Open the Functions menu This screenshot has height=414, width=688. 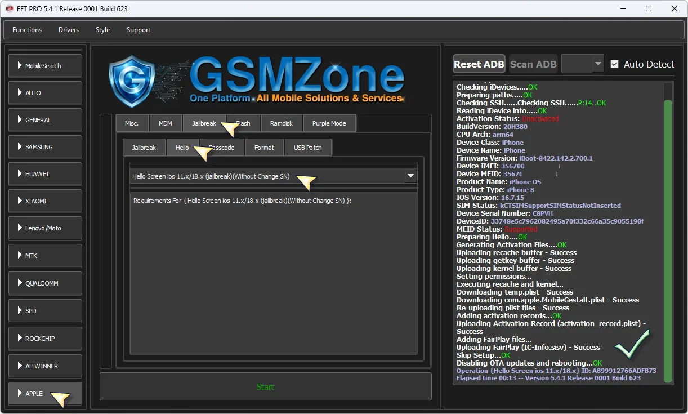(x=27, y=30)
